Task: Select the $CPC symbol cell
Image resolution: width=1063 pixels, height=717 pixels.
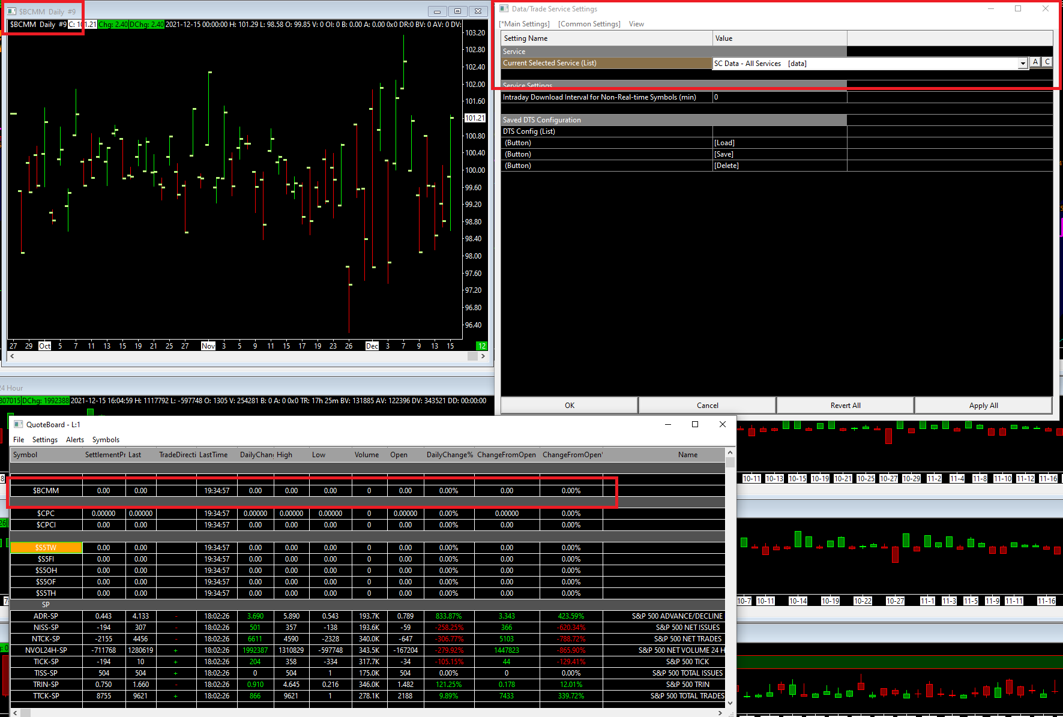Action: click(46, 514)
